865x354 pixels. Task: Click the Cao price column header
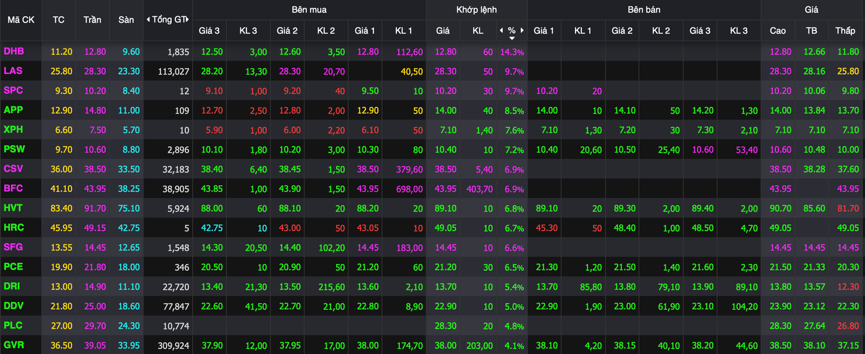point(778,30)
